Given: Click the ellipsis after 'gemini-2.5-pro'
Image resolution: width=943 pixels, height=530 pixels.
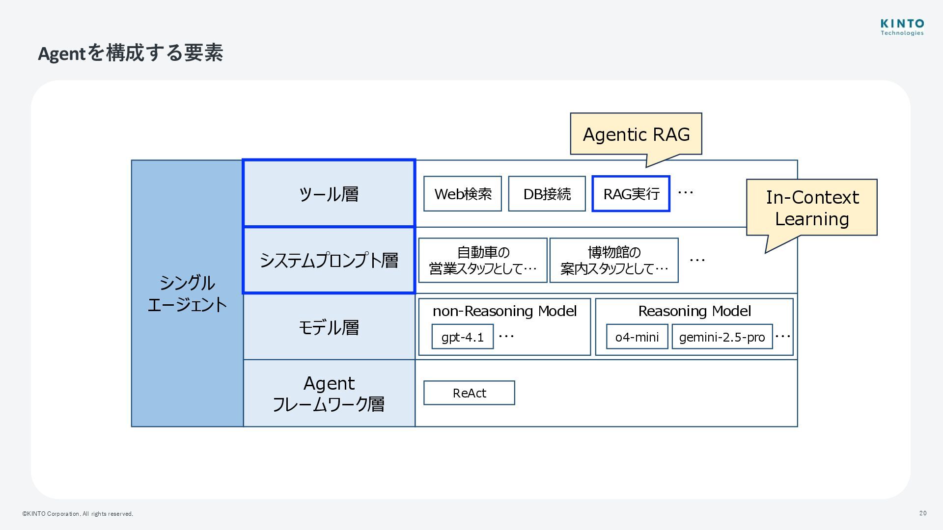Looking at the screenshot, I should coord(783,336).
